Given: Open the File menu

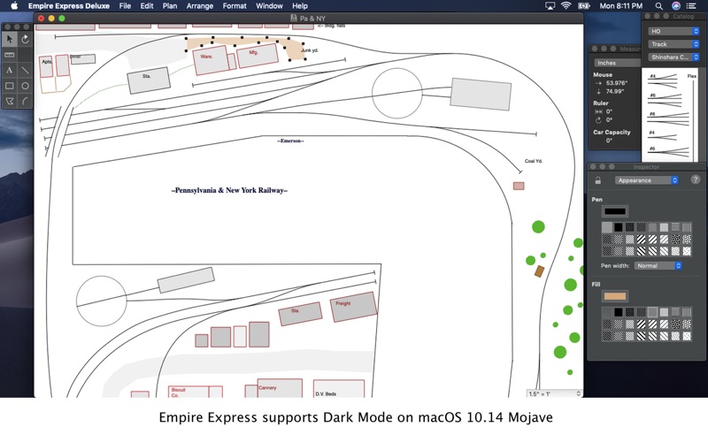Looking at the screenshot, I should (x=125, y=6).
